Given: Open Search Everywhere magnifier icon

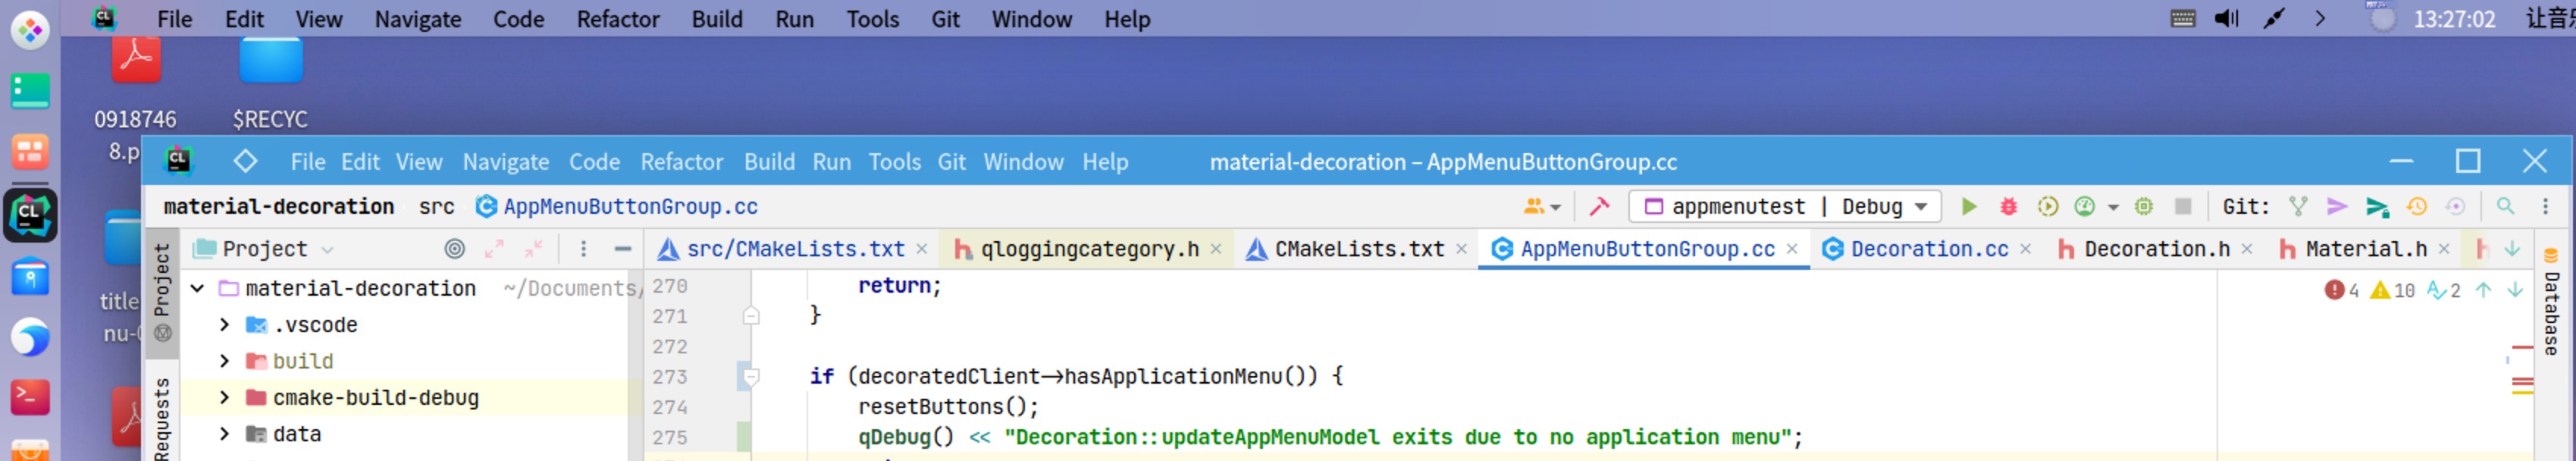Looking at the screenshot, I should click(2505, 207).
